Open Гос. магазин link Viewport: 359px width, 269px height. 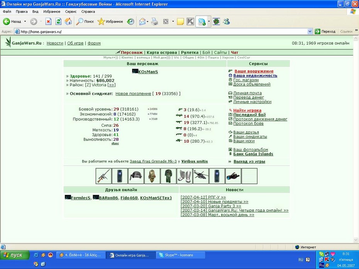(246, 80)
